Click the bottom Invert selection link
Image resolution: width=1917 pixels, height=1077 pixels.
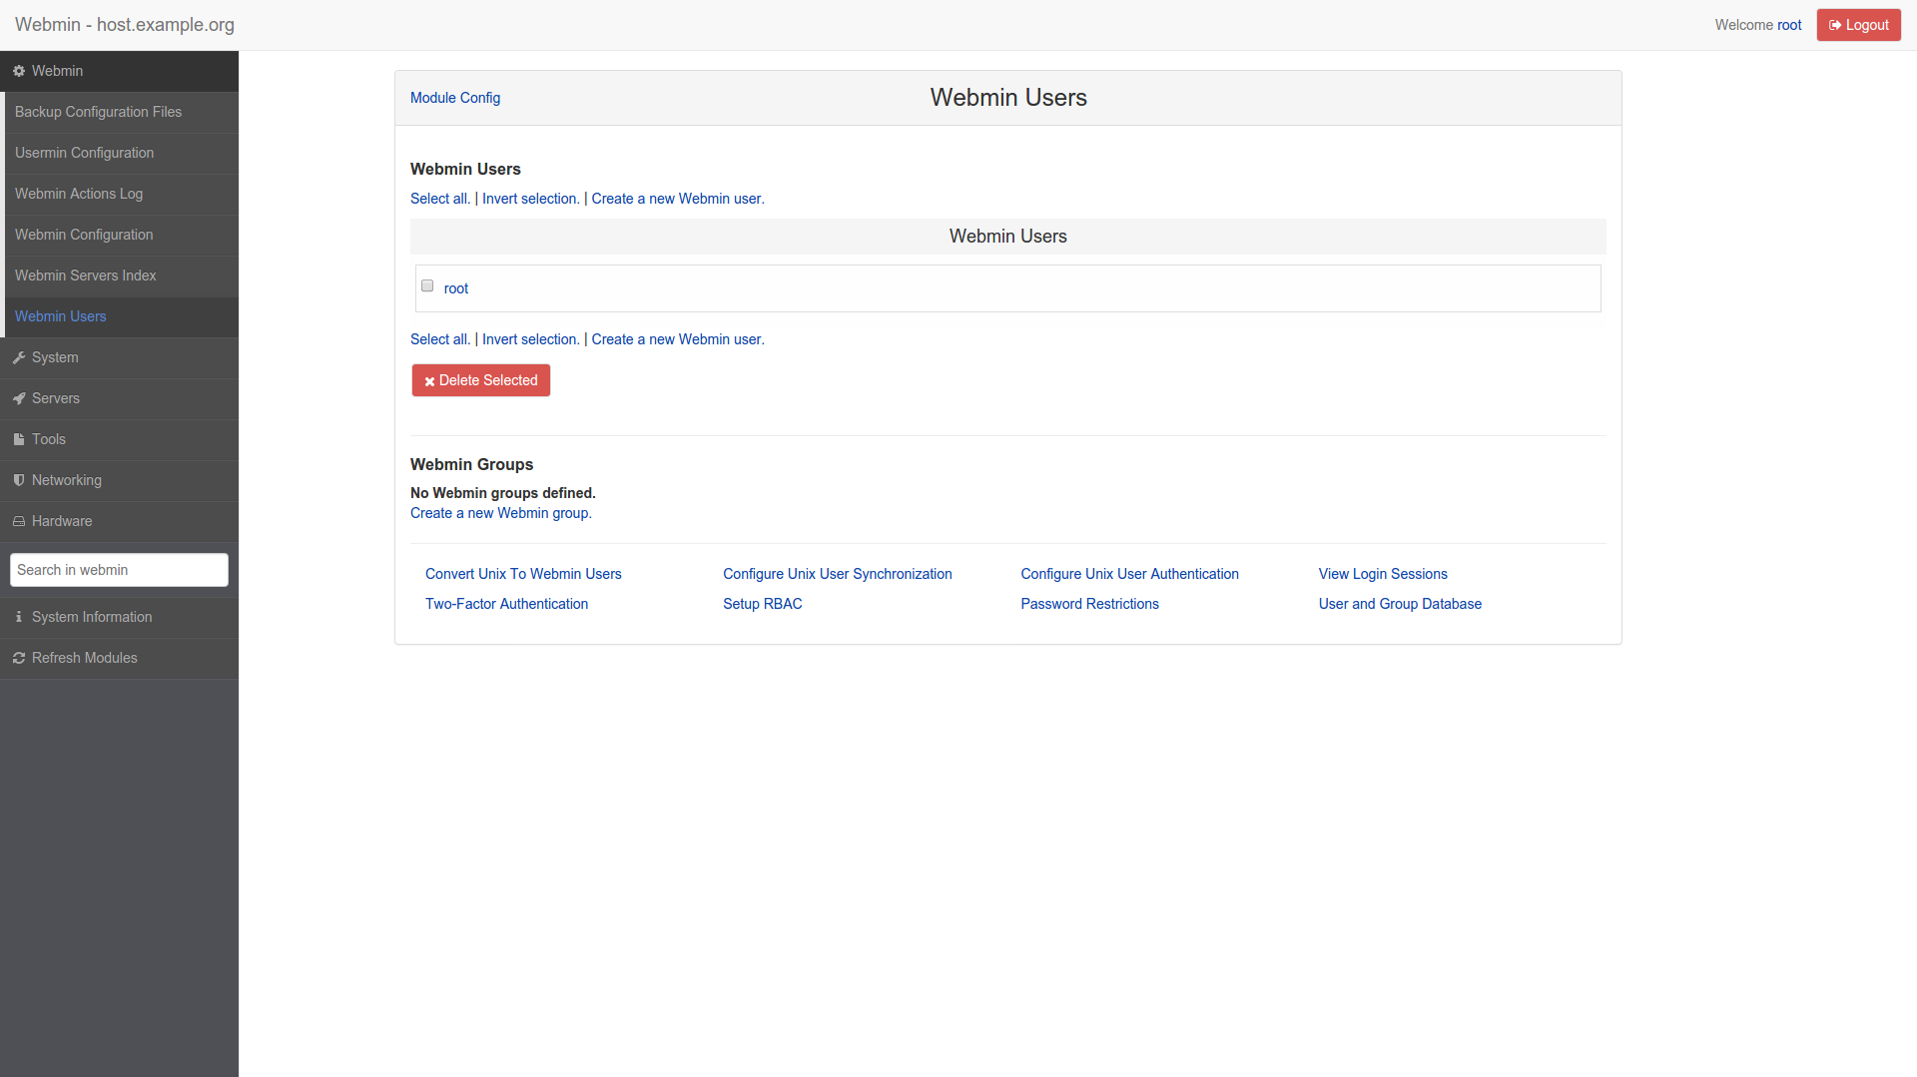click(x=531, y=339)
